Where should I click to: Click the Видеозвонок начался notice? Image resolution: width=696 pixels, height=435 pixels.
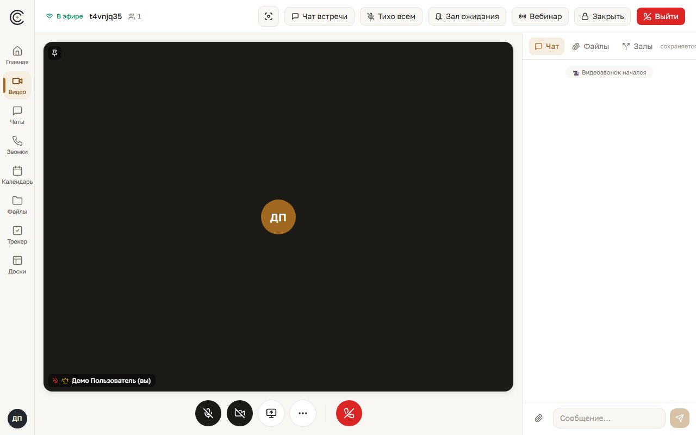pyautogui.click(x=609, y=72)
